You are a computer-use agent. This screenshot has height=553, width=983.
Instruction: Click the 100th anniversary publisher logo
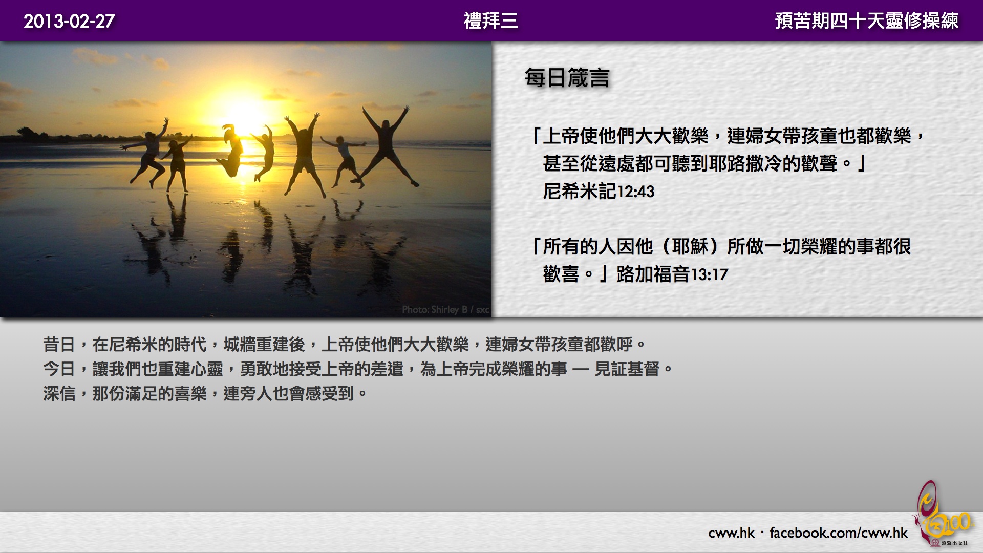941,515
